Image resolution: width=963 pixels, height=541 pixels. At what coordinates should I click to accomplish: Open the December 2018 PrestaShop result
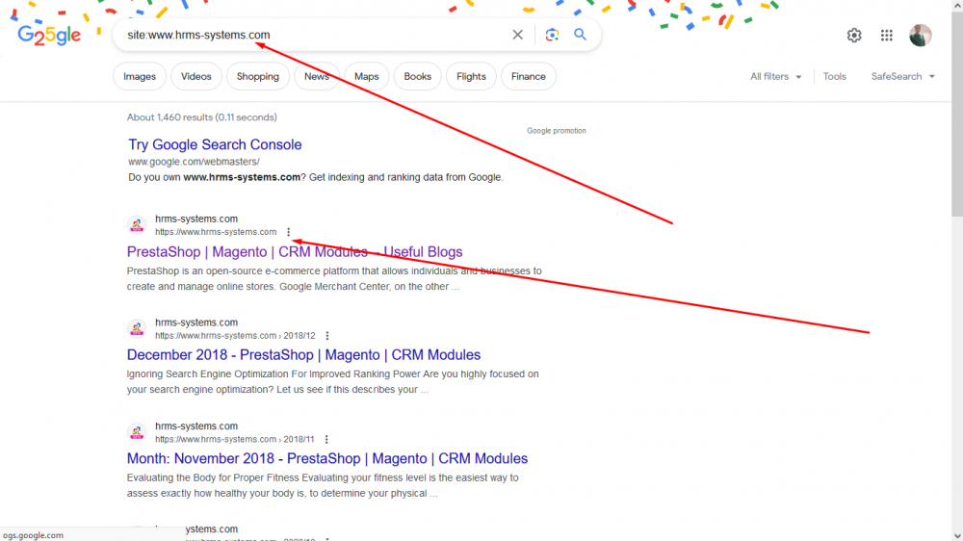(x=303, y=355)
